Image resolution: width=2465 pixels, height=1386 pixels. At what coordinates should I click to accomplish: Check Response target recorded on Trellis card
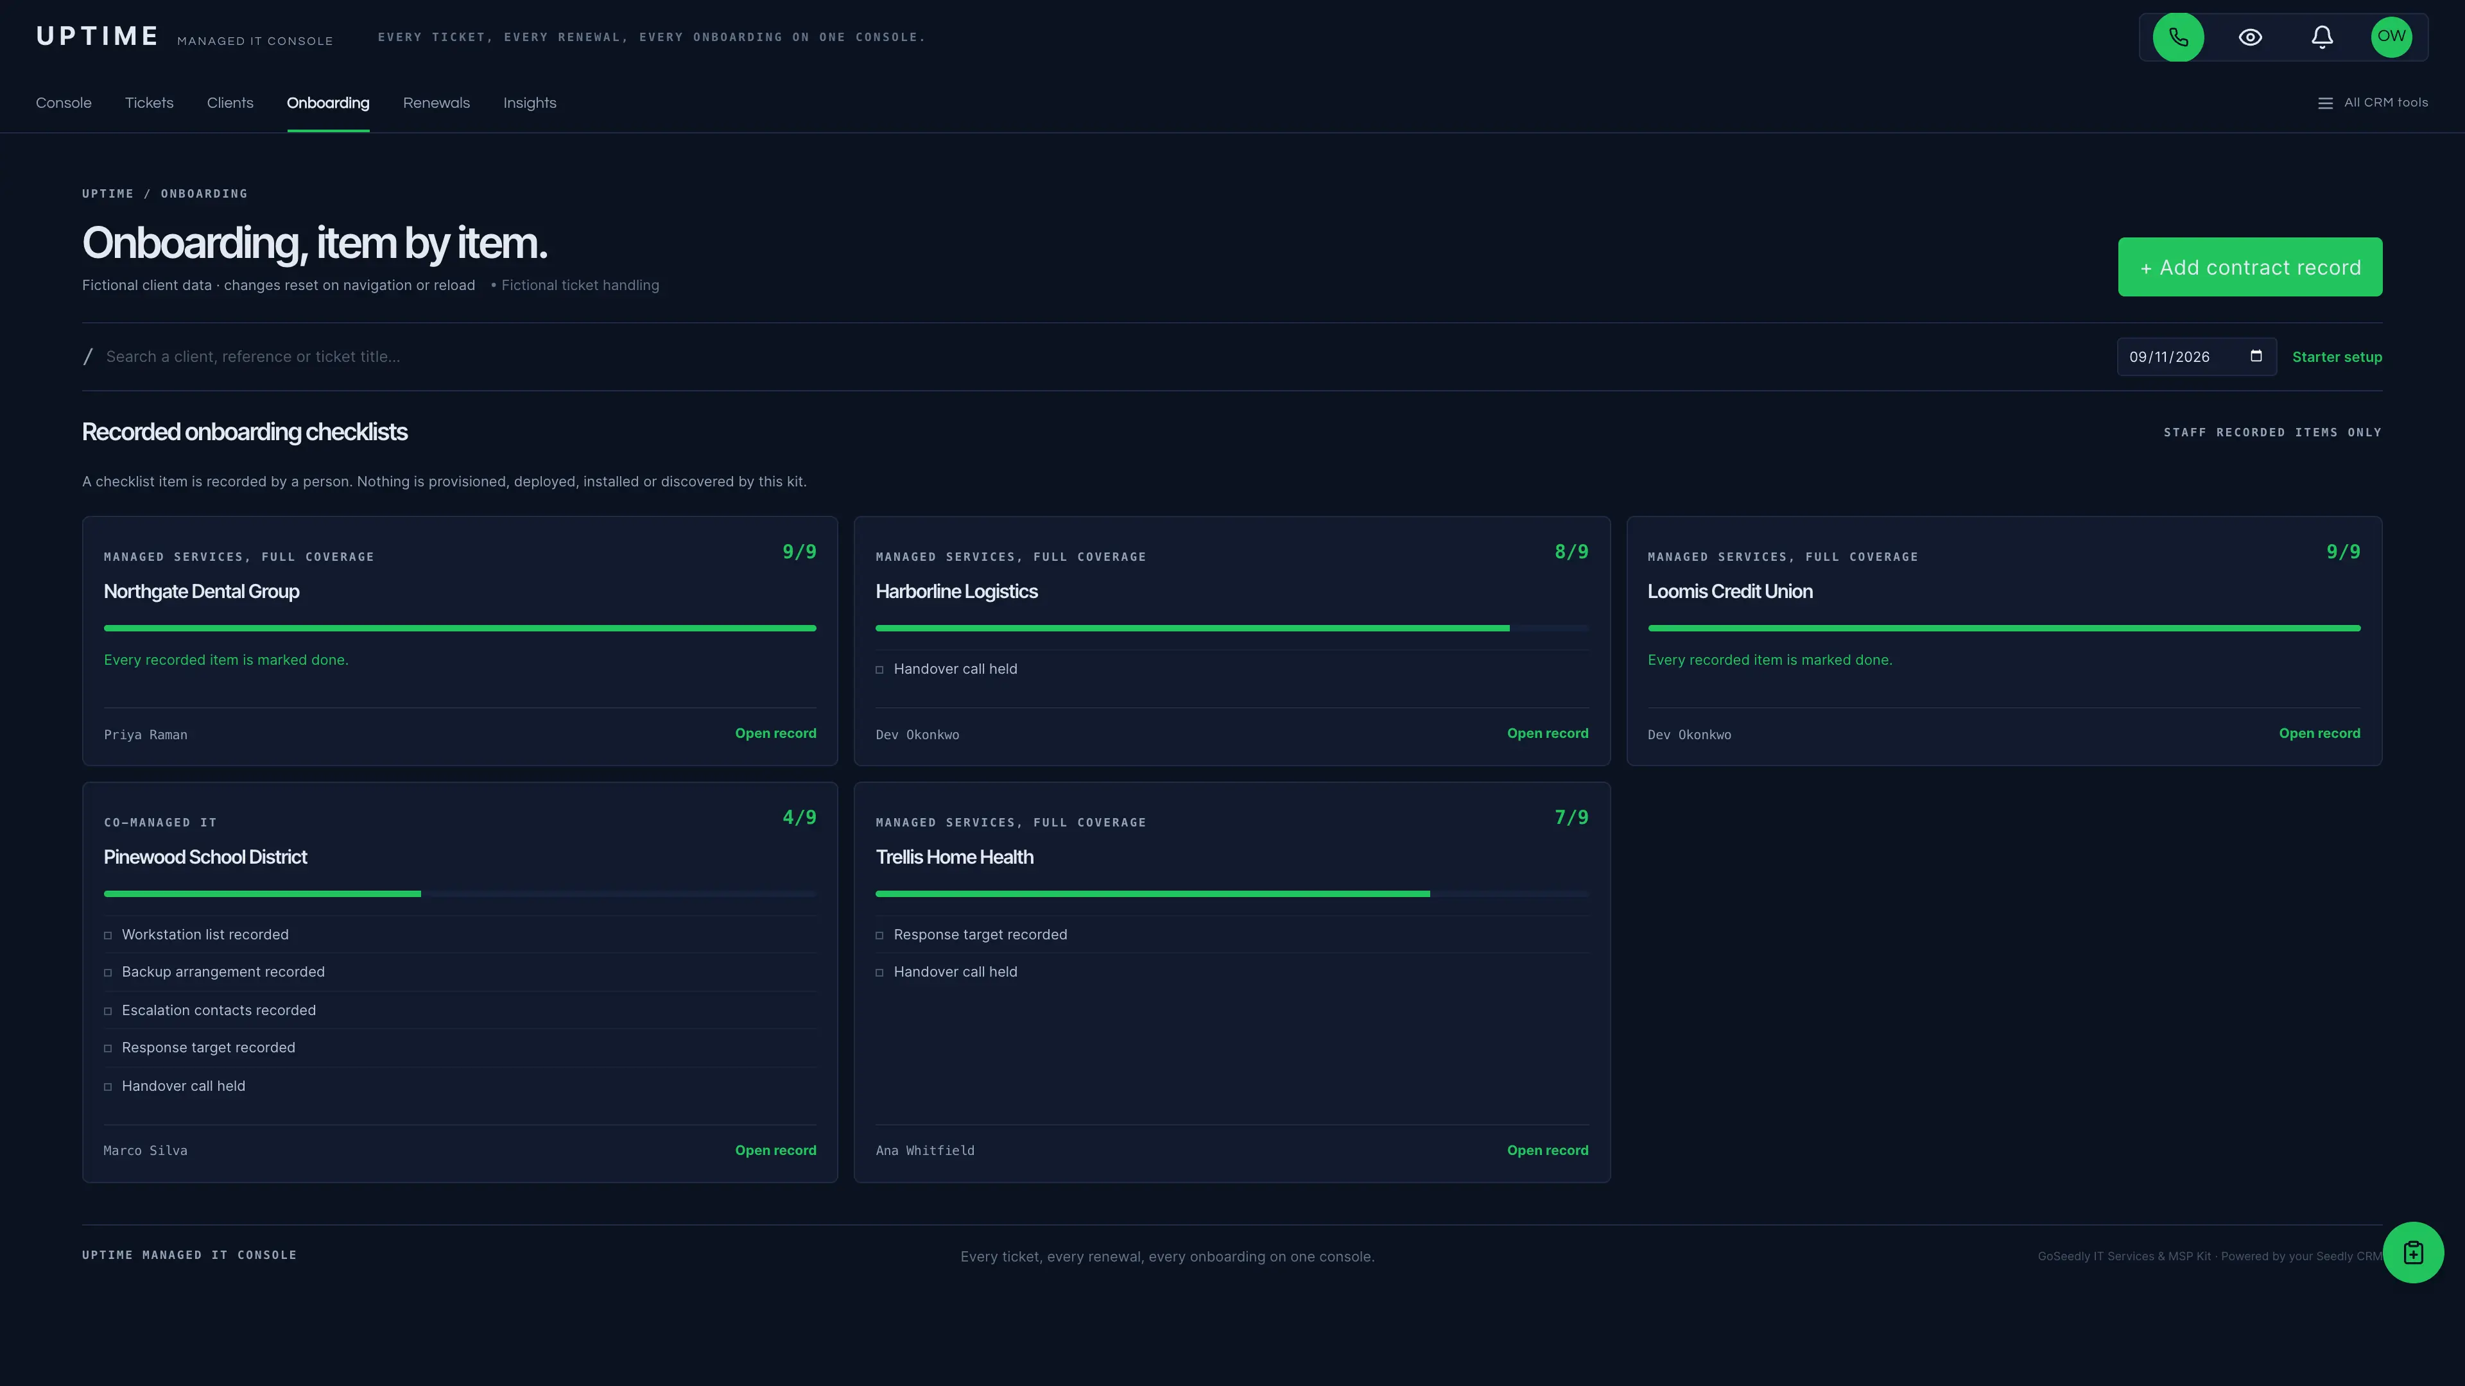coord(879,936)
